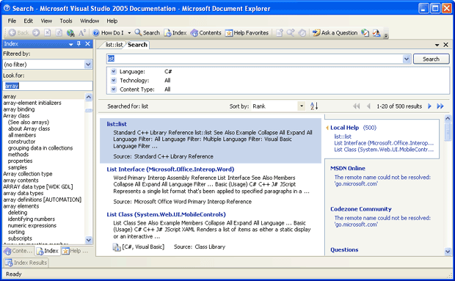Open the Help menu
455x281 pixels.
point(112,21)
